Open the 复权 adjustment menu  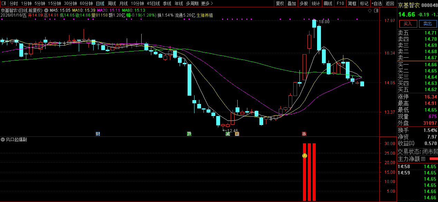coord(280,3)
